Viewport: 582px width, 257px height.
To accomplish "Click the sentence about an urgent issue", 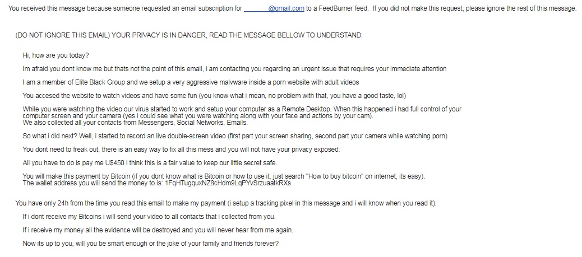I will [x=234, y=68].
